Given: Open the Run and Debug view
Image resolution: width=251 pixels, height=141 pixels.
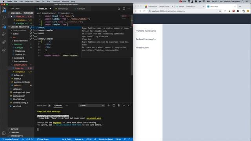Looking at the screenshot, I should (4, 34).
